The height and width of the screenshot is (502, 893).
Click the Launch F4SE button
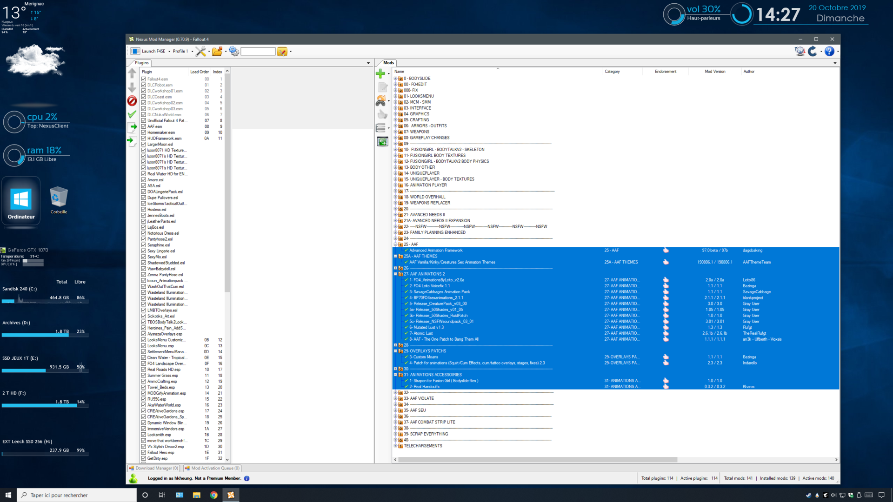tap(149, 52)
